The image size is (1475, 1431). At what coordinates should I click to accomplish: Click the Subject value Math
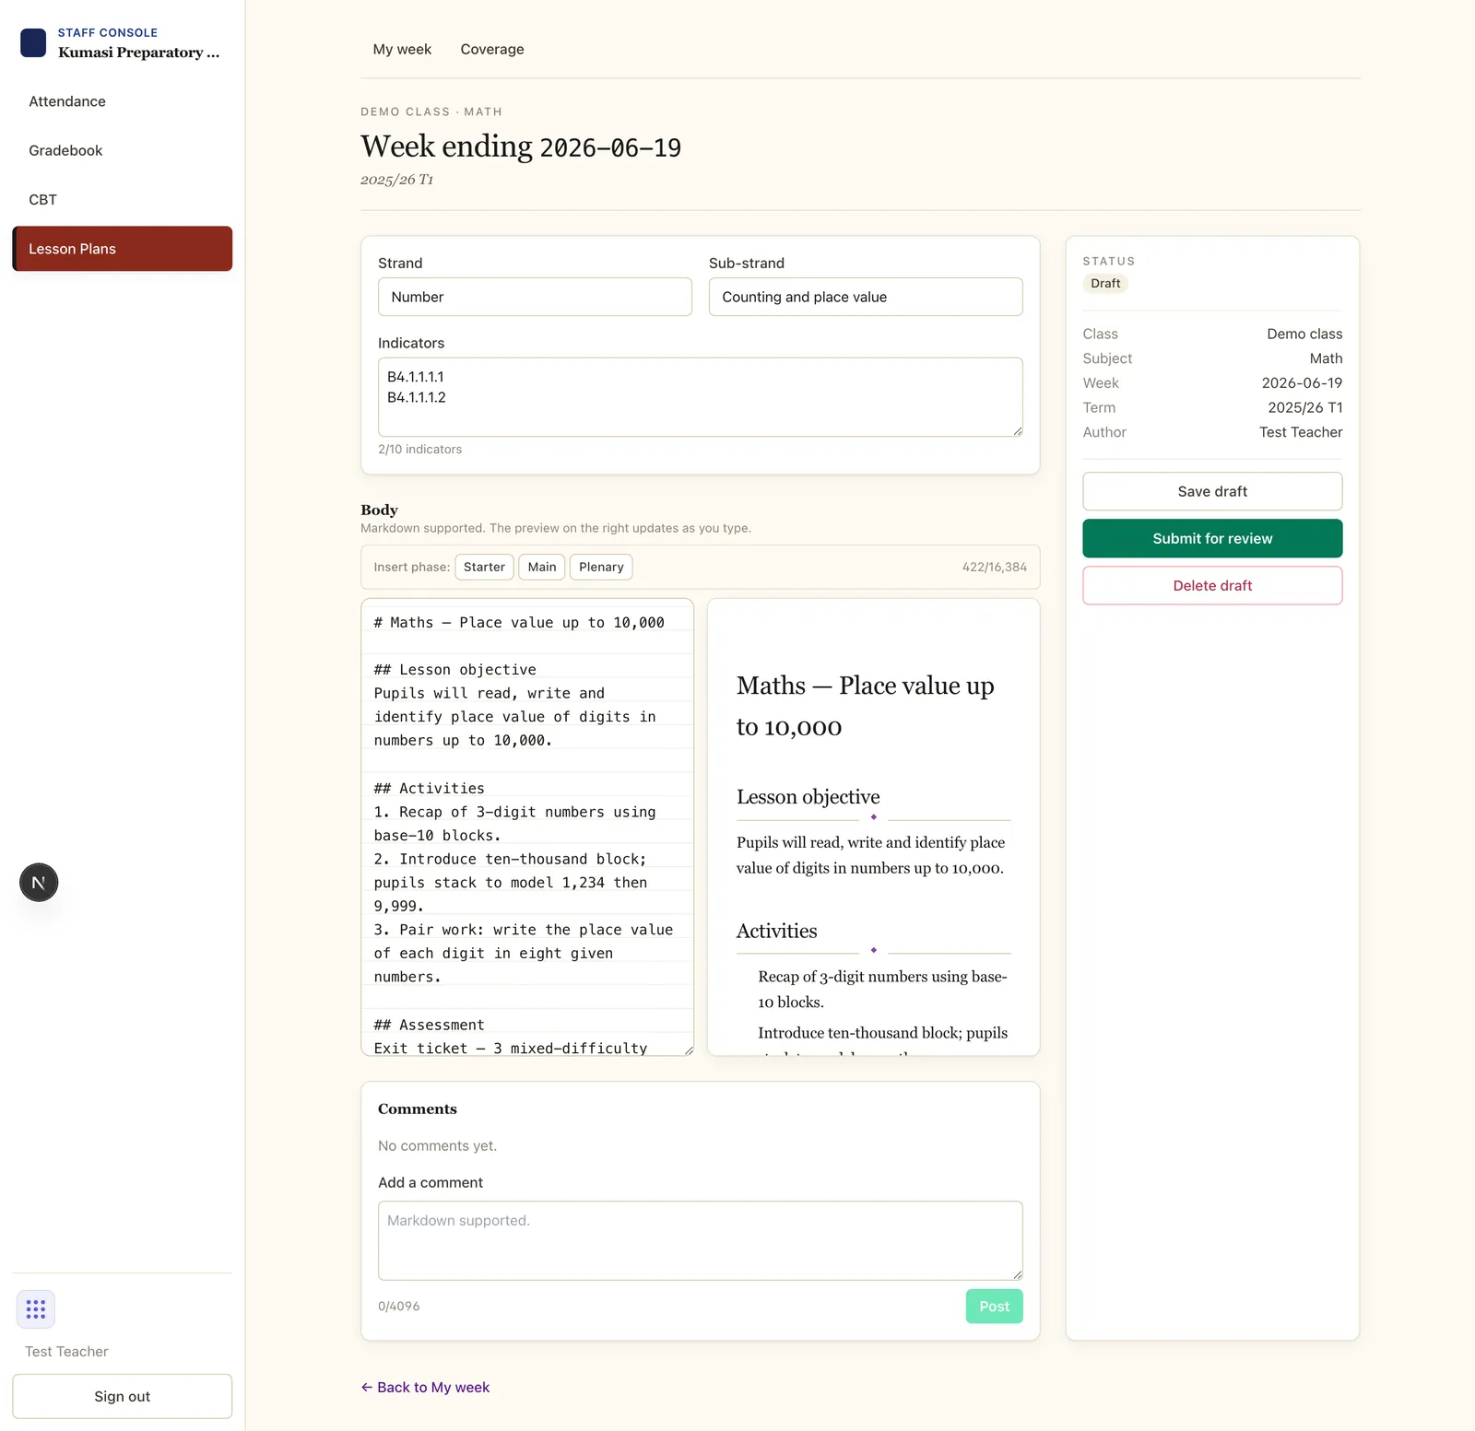(x=1326, y=358)
